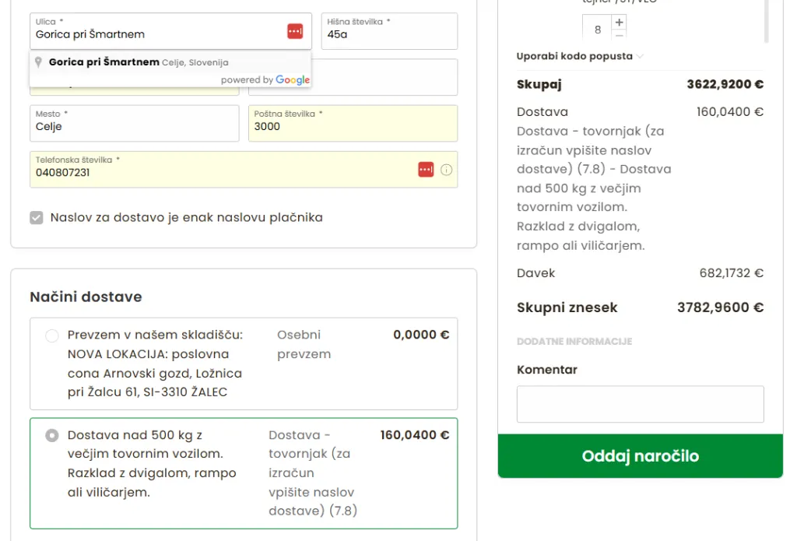Uncheck delivery address same as payer checkbox
Image resolution: width=797 pixels, height=541 pixels.
click(37, 218)
